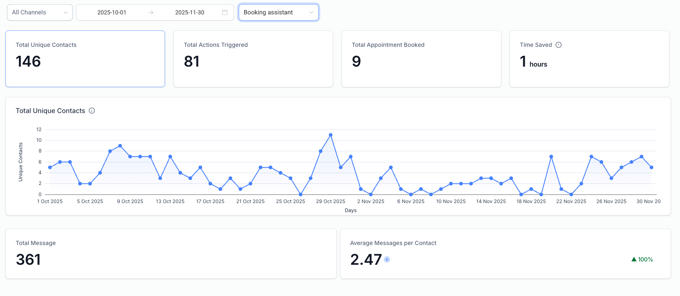This screenshot has height=296, width=680.
Task: Click the Average Messages per Contact card
Action: [x=505, y=254]
